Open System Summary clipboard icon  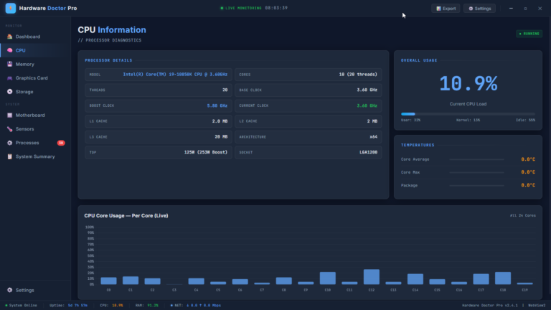(x=9, y=156)
